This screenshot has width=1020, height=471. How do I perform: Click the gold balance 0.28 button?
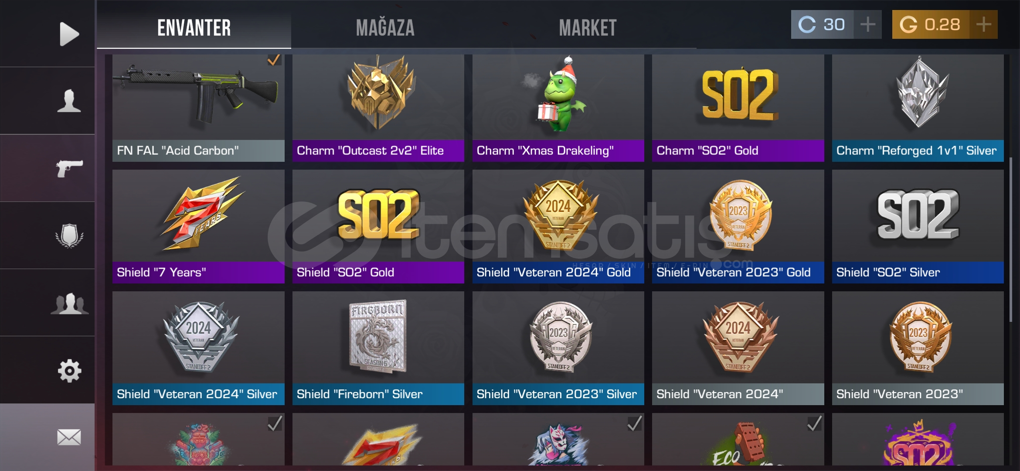931,24
